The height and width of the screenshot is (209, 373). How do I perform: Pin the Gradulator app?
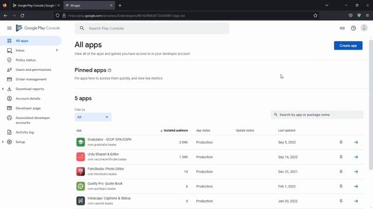tap(341, 142)
